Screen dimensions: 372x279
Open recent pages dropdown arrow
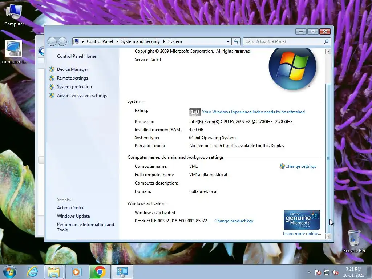pos(69,41)
